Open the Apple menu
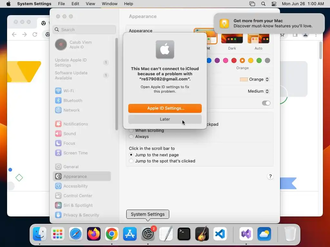Image resolution: width=330 pixels, height=247 pixels. 8,4
